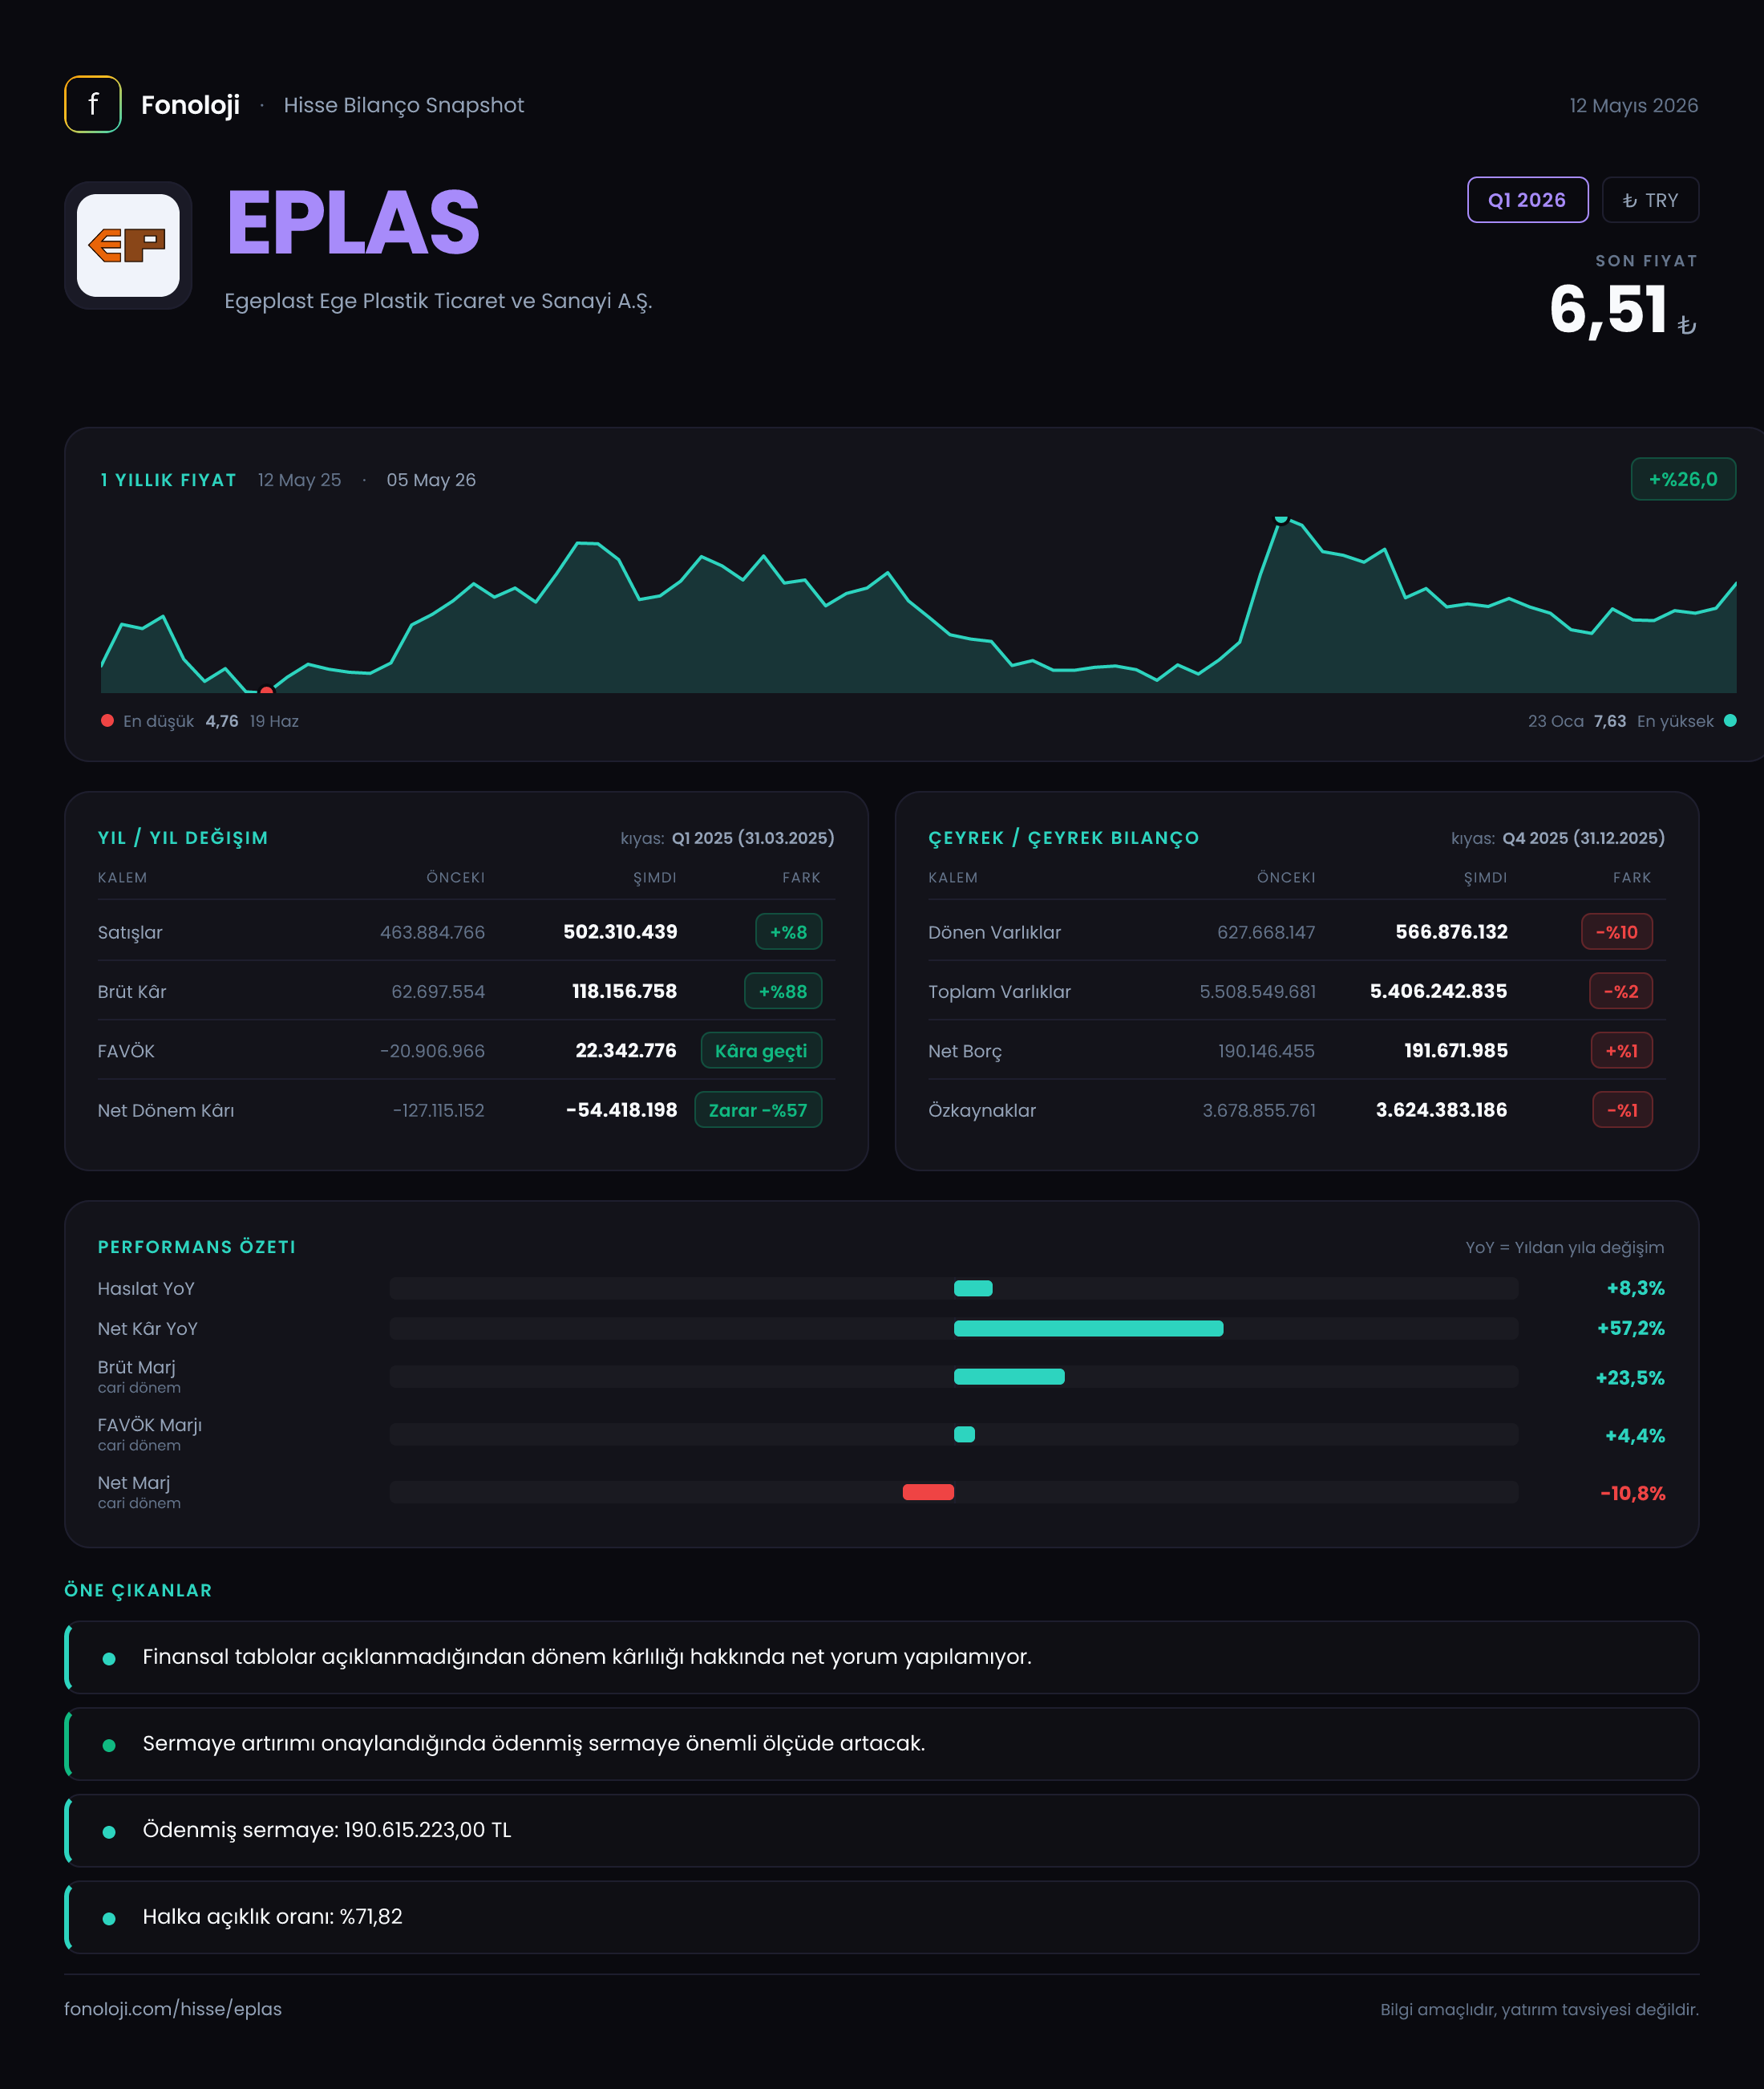Click the teal highest-price marker on the chart
The width and height of the screenshot is (1764, 2089).
point(1281,518)
